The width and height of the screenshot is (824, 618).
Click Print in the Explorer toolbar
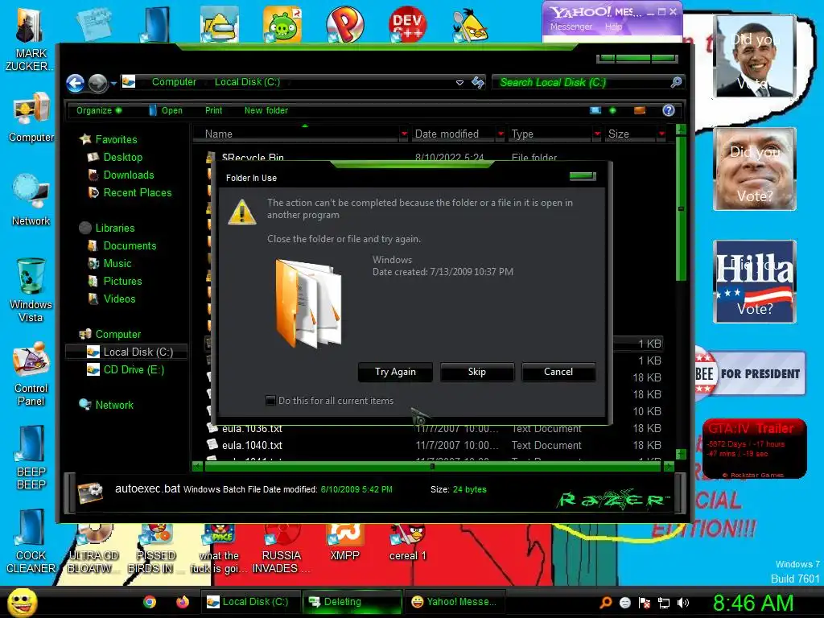[x=213, y=110]
